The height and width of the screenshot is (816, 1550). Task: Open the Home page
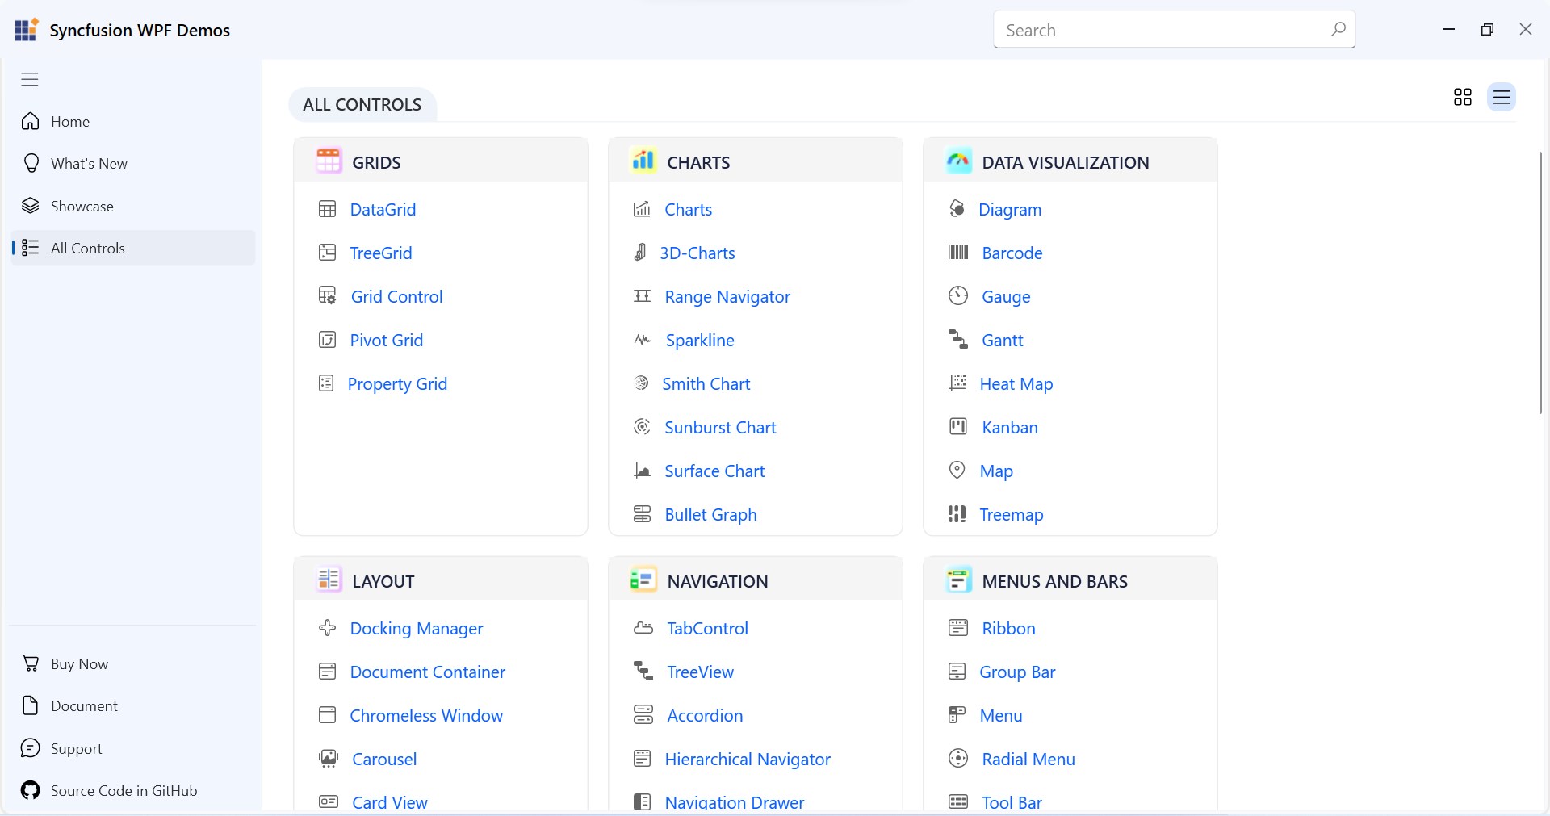point(69,122)
